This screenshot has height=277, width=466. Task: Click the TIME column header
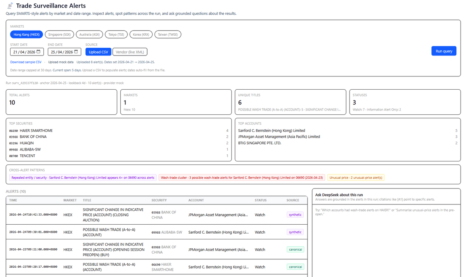[13, 200]
